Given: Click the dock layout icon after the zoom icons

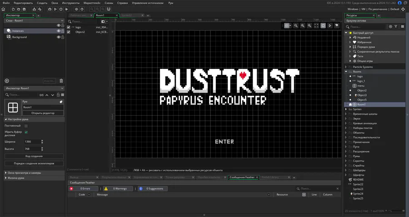Looking at the screenshot, I should pyautogui.click(x=109, y=9).
